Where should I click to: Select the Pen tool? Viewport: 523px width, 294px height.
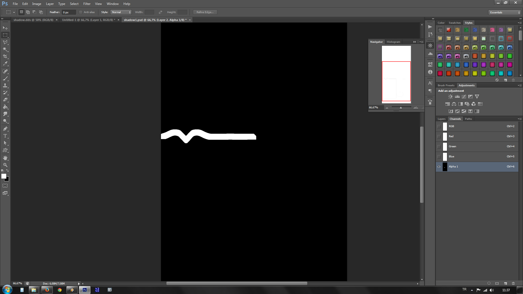click(5, 129)
